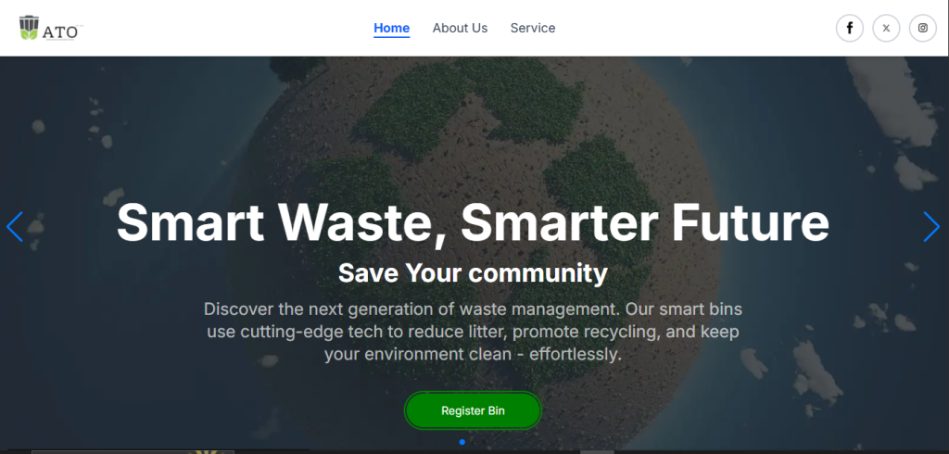This screenshot has height=454, width=949.
Task: Select the blue carousel indicator dot
Action: point(462,442)
